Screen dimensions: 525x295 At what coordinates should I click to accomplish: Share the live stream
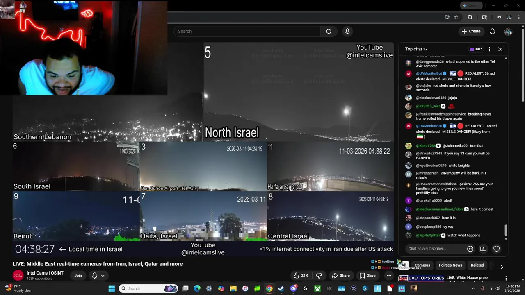click(x=340, y=275)
